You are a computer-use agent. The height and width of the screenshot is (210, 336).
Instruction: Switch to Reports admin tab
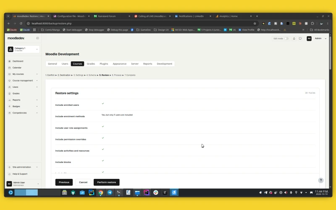[x=148, y=64]
